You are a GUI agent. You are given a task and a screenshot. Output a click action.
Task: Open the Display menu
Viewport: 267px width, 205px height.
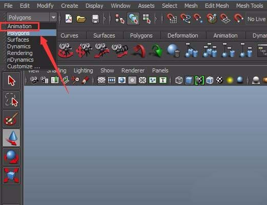94,6
